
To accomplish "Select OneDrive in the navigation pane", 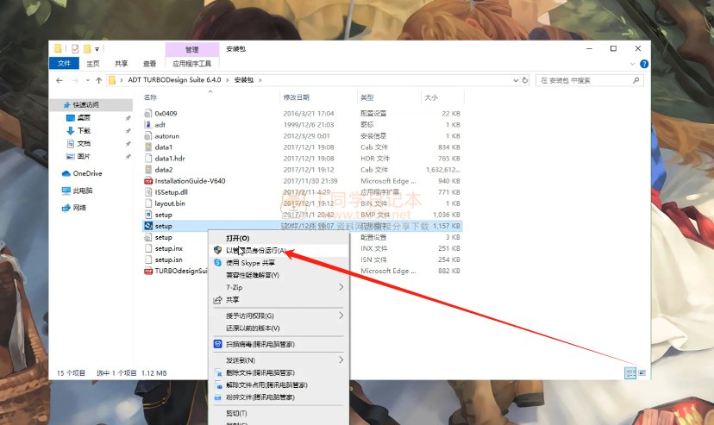I will pyautogui.click(x=87, y=173).
